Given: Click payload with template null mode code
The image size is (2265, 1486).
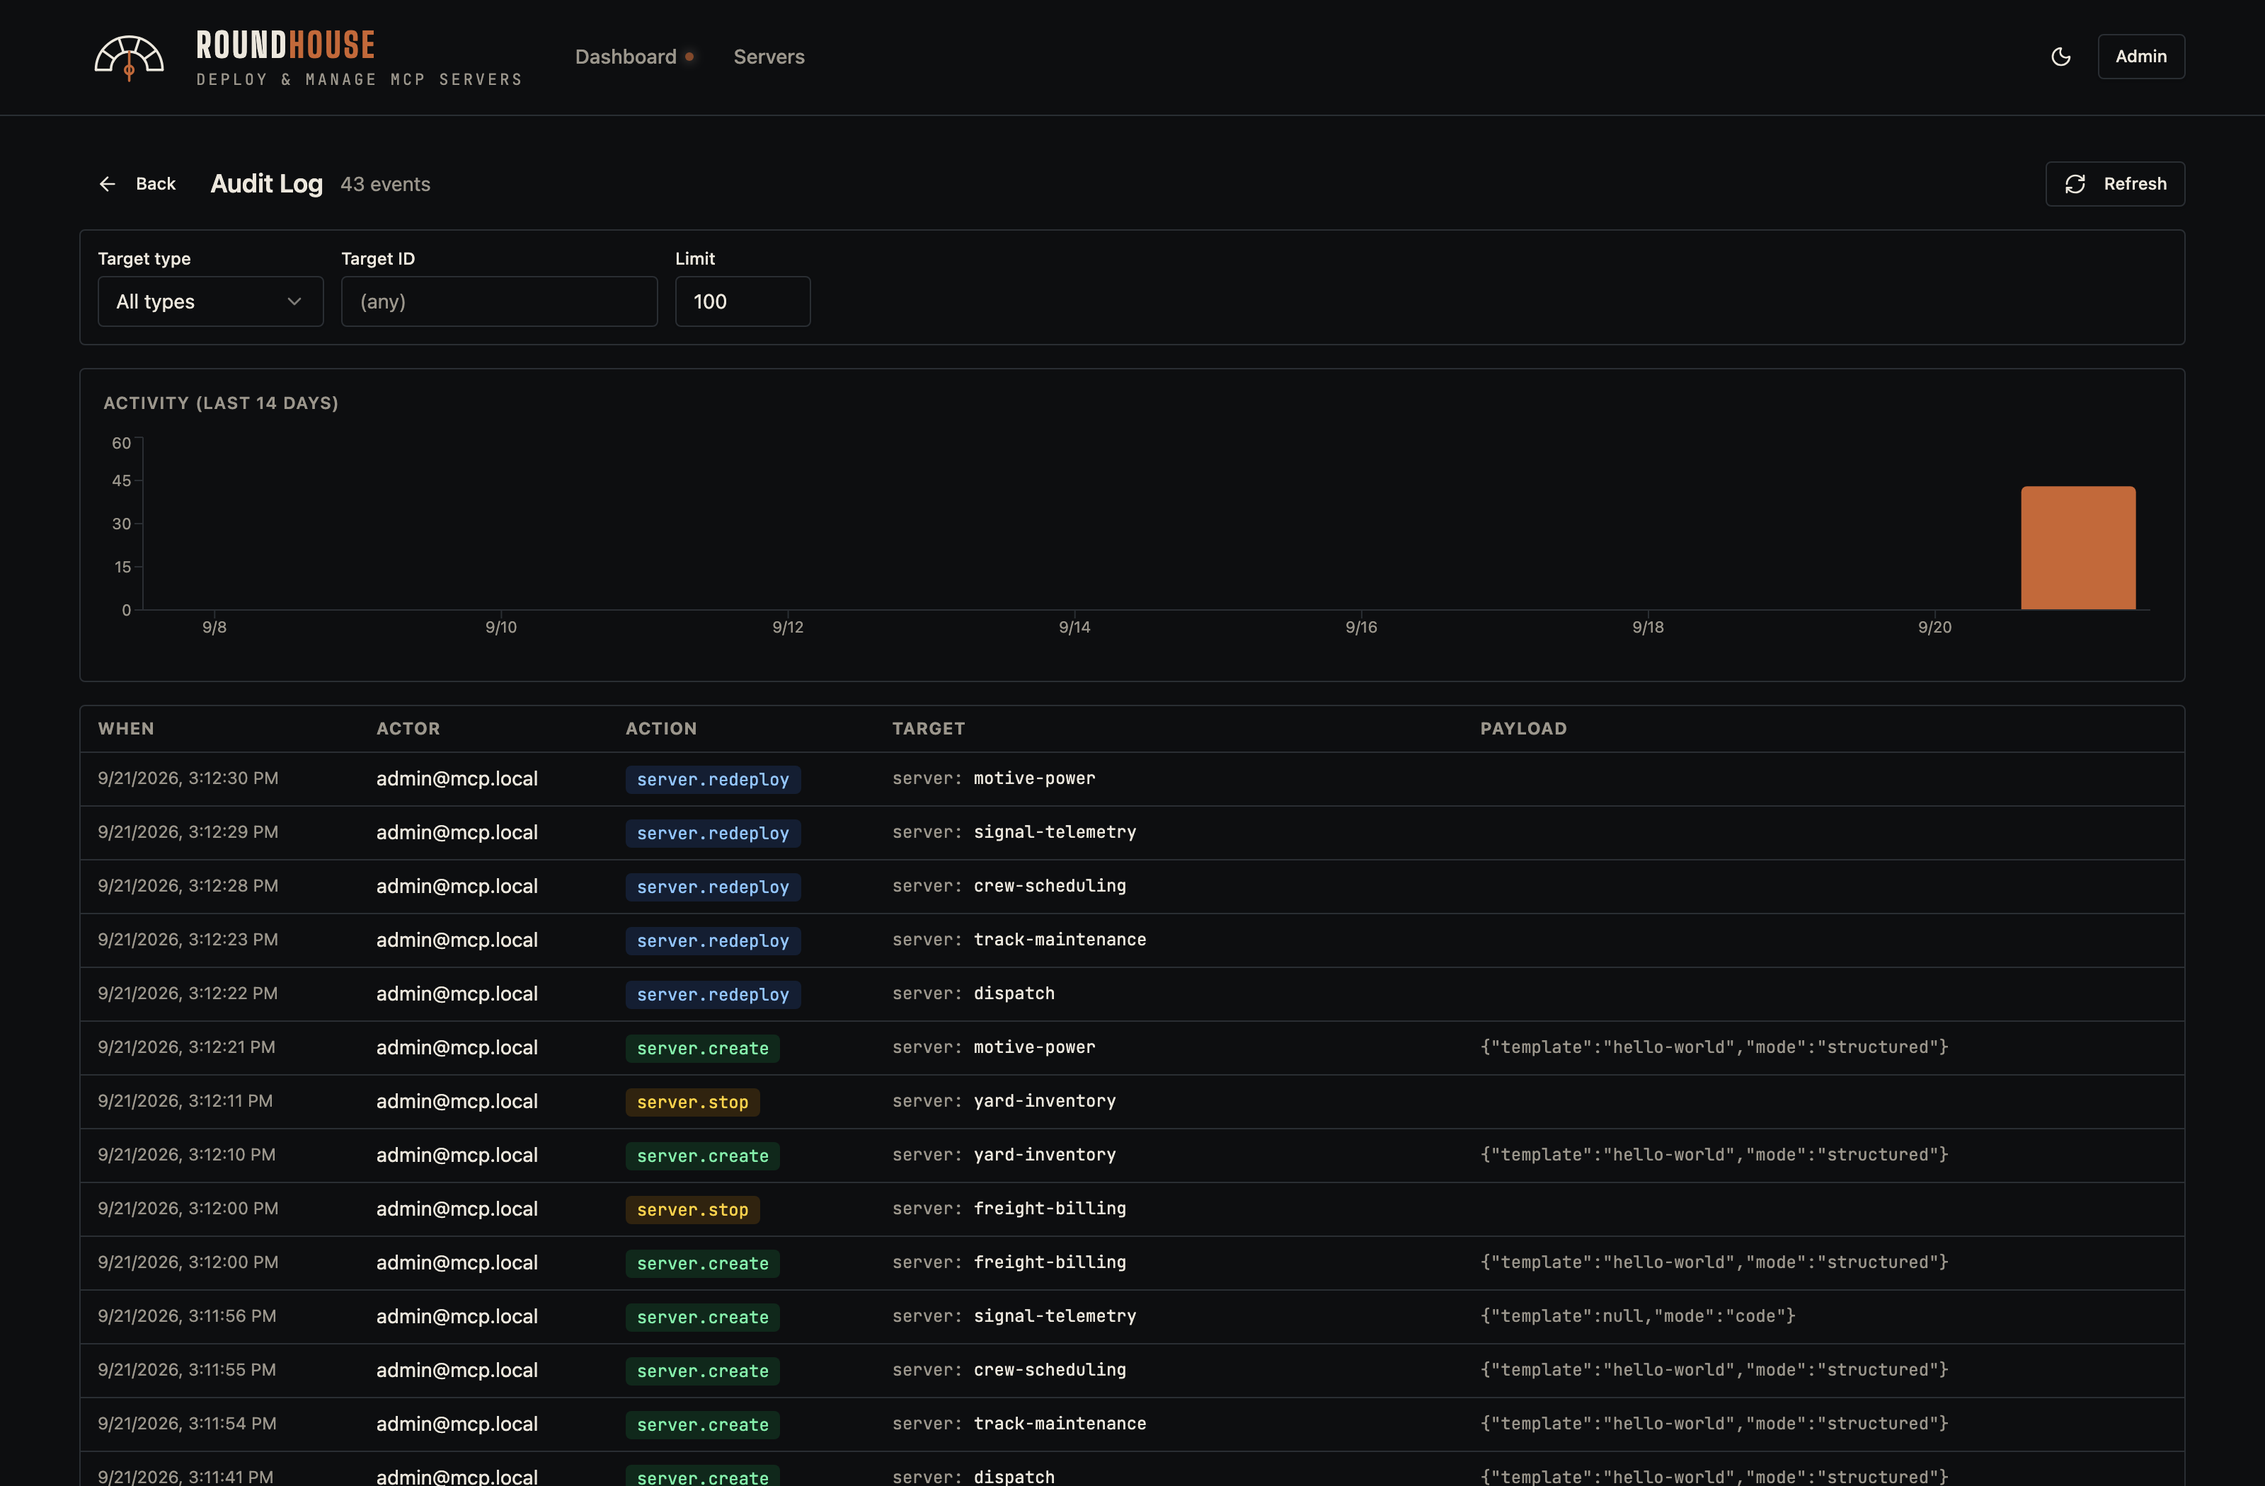Looking at the screenshot, I should (1637, 1317).
